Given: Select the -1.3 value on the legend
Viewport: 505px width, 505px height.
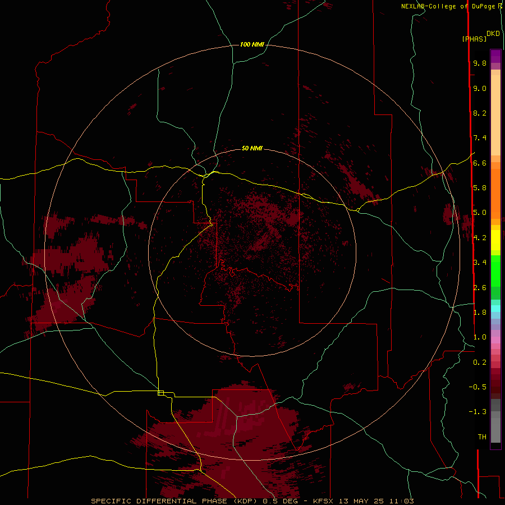Looking at the screenshot, I should click(478, 412).
